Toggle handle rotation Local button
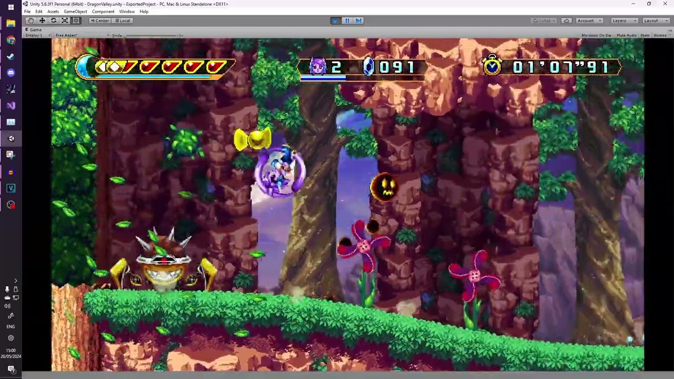674x379 pixels. click(x=123, y=21)
